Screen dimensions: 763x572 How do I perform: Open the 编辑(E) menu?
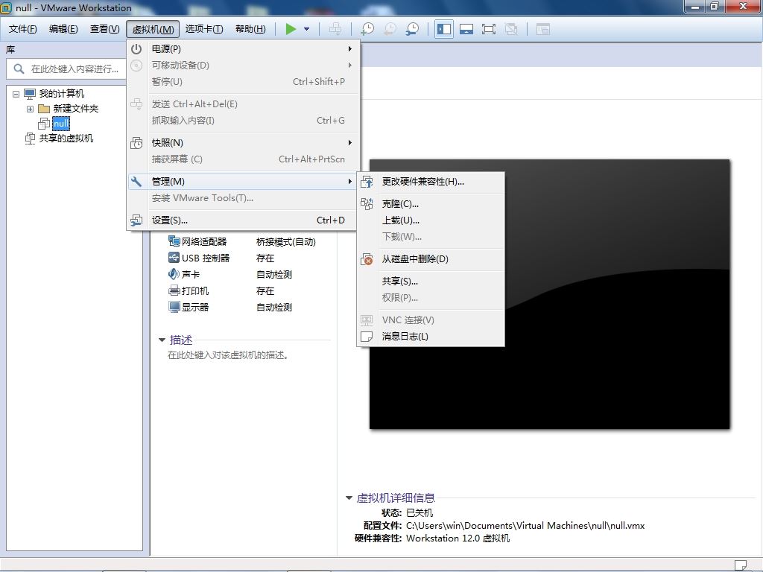(x=63, y=29)
